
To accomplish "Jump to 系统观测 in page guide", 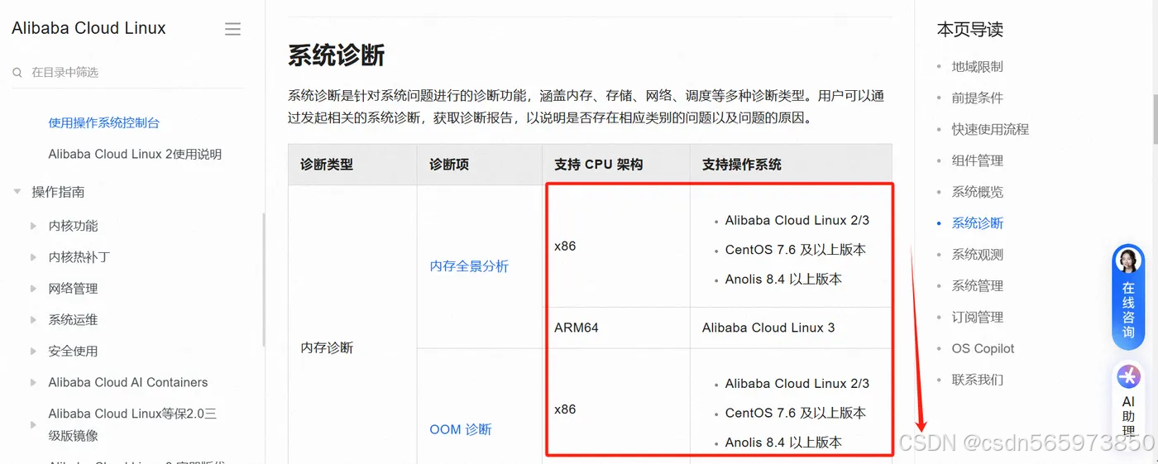I will [977, 255].
